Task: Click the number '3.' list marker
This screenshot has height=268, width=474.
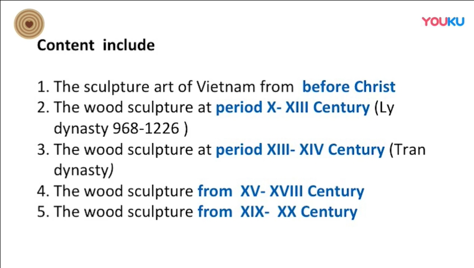Action: pyautogui.click(x=43, y=150)
